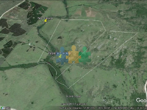Click the yellow Paso Carapé pushpin
The width and height of the screenshot is (147, 110).
(46, 21)
